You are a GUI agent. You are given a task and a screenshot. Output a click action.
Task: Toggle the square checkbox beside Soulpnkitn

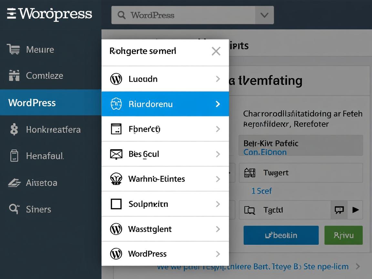116,204
